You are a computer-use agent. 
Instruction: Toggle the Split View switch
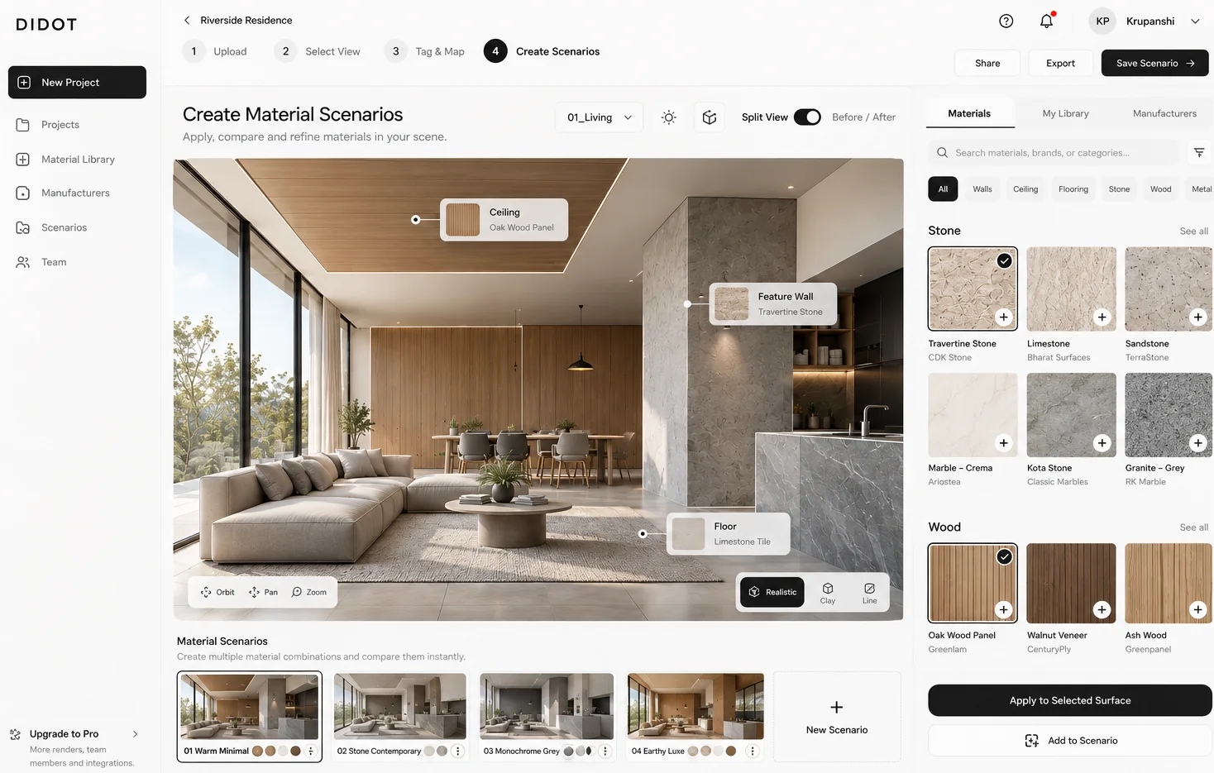point(807,117)
